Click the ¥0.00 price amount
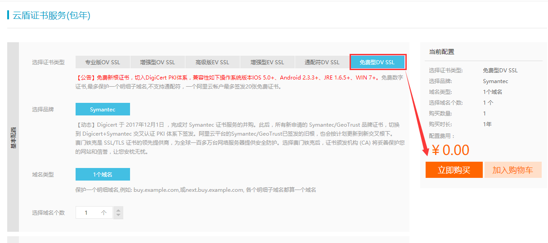548x243 pixels. click(x=450, y=150)
